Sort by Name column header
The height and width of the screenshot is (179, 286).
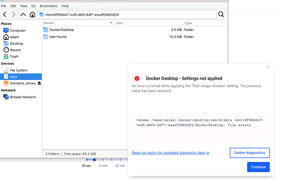pos(78,23)
